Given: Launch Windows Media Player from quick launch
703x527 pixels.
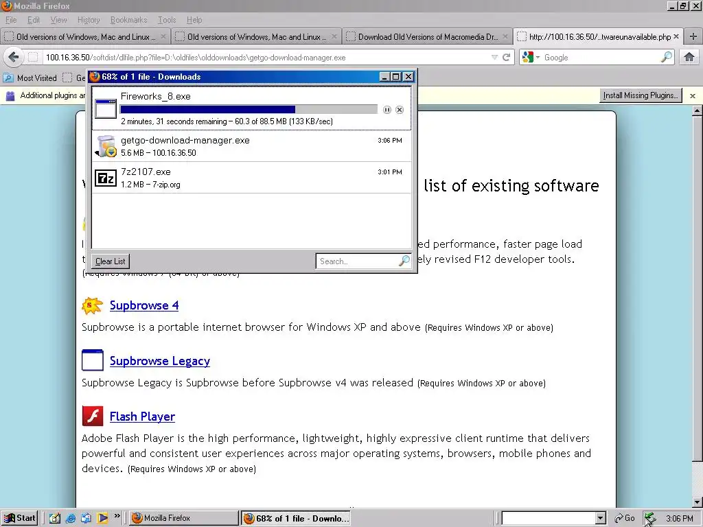Looking at the screenshot, I should click(103, 518).
